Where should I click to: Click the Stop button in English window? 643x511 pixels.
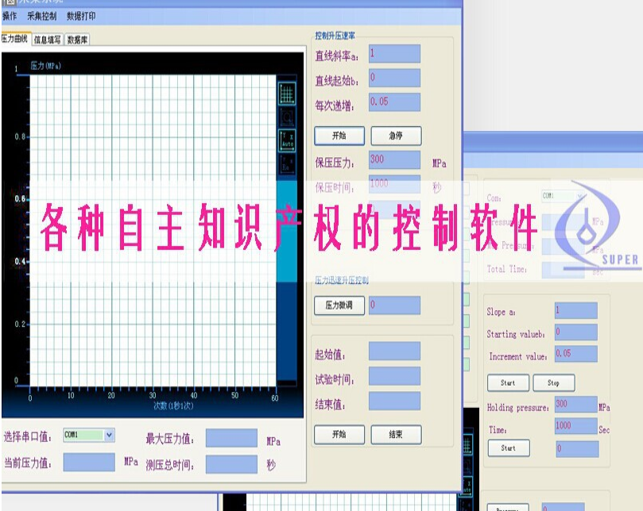(x=553, y=382)
